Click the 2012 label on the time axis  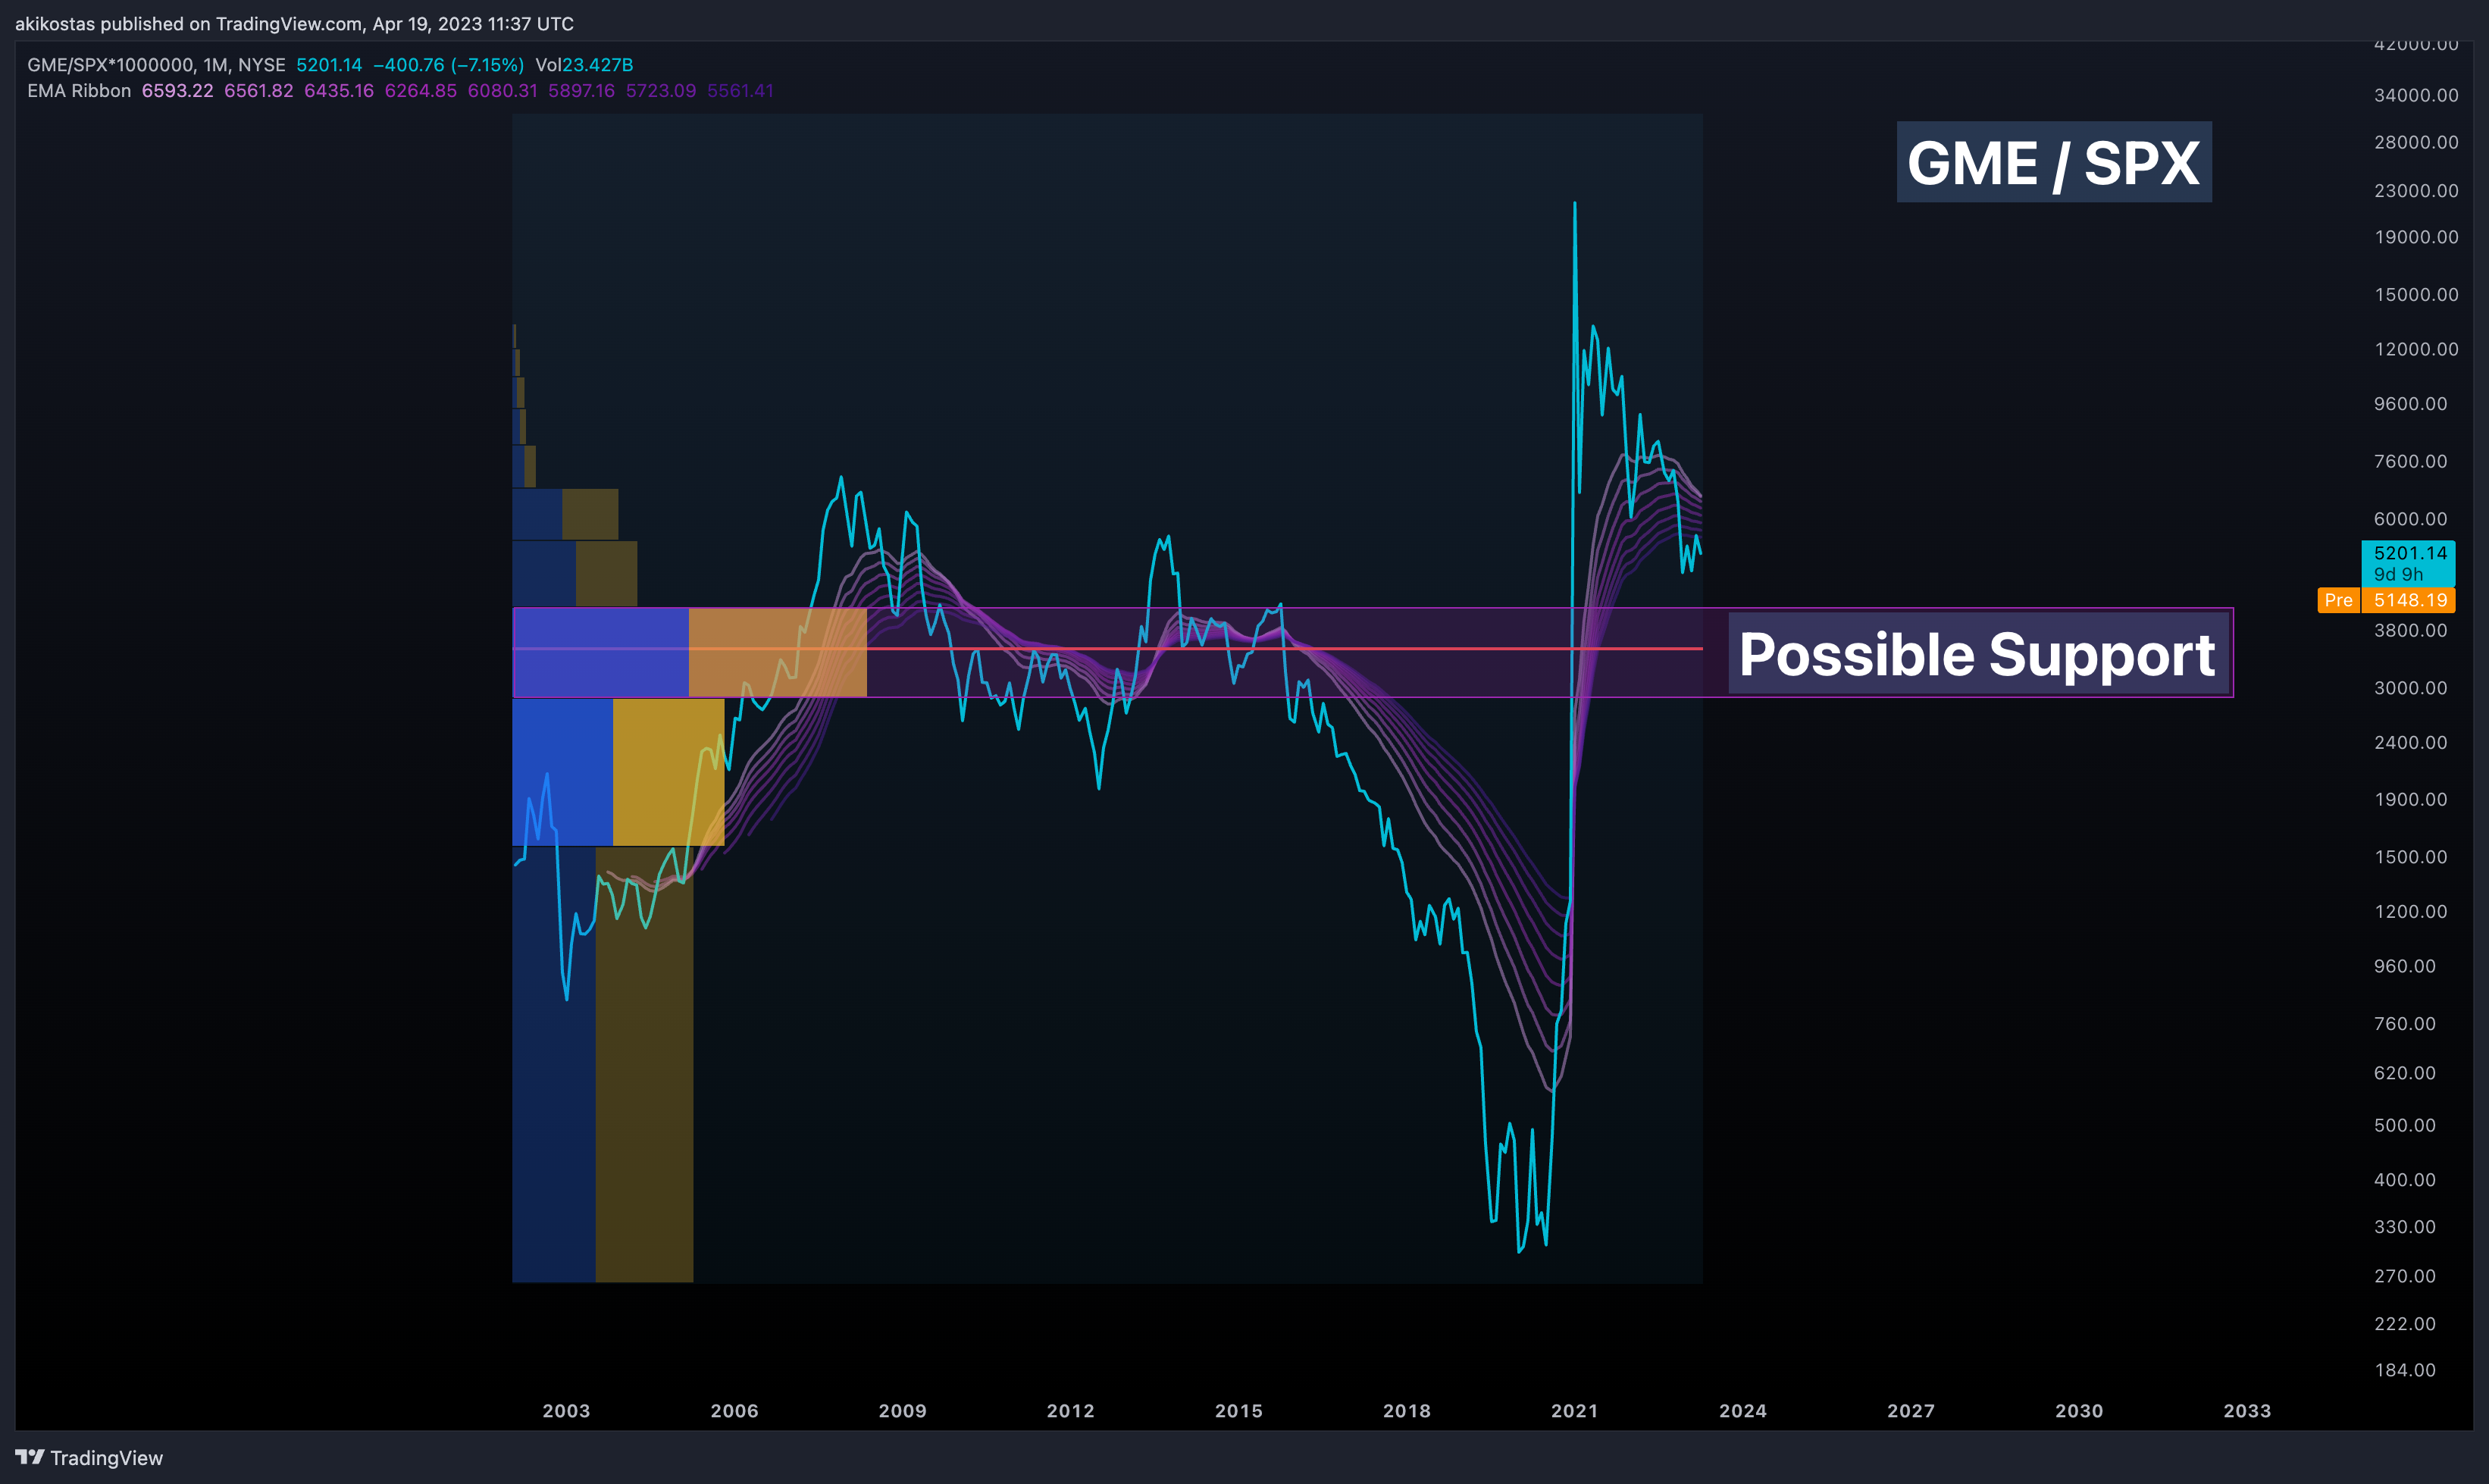tap(1070, 1411)
